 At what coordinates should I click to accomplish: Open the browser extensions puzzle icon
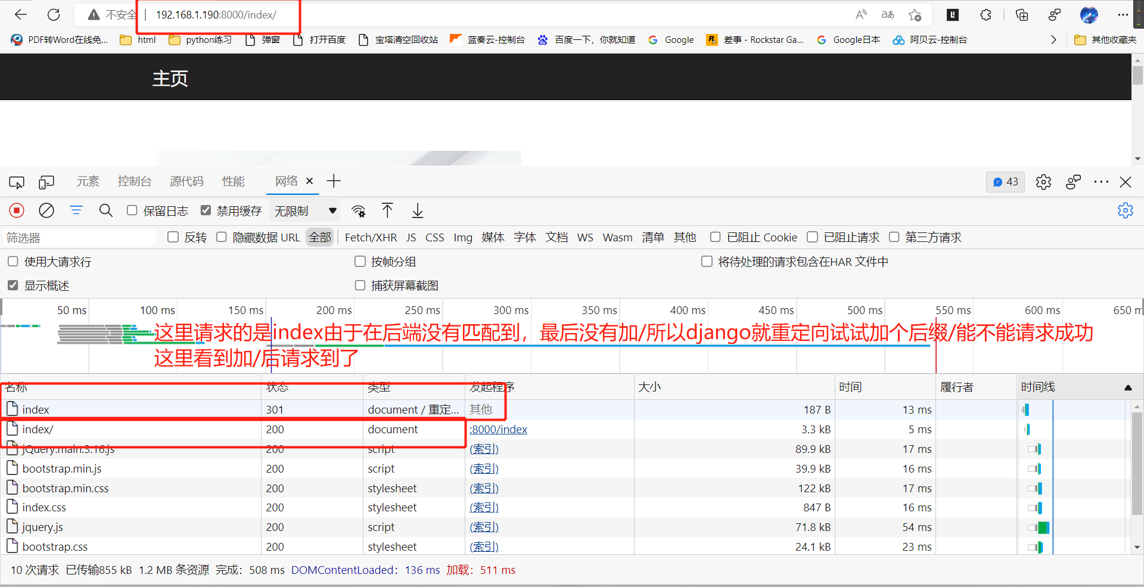[986, 14]
